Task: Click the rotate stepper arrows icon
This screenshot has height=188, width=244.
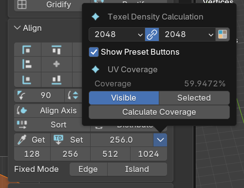Action: click(x=73, y=95)
